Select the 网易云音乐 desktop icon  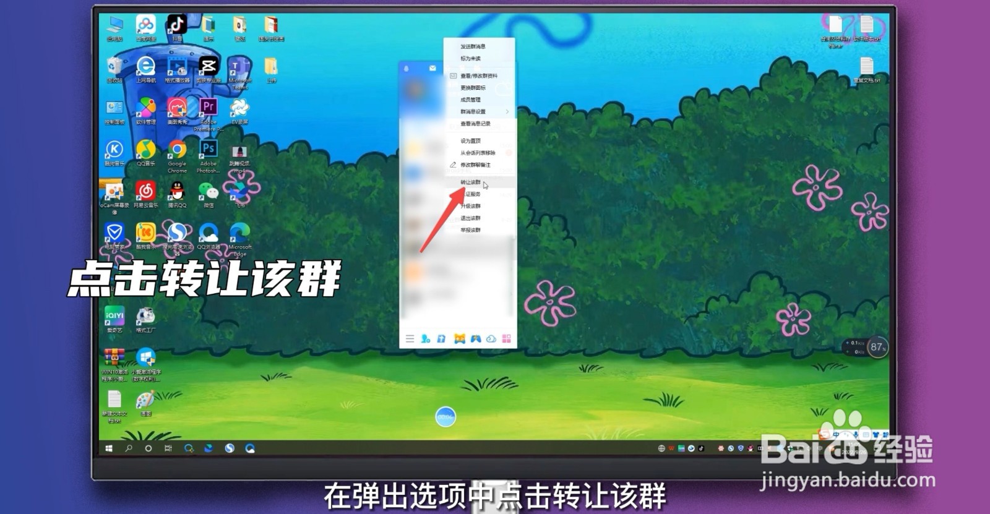click(x=146, y=194)
